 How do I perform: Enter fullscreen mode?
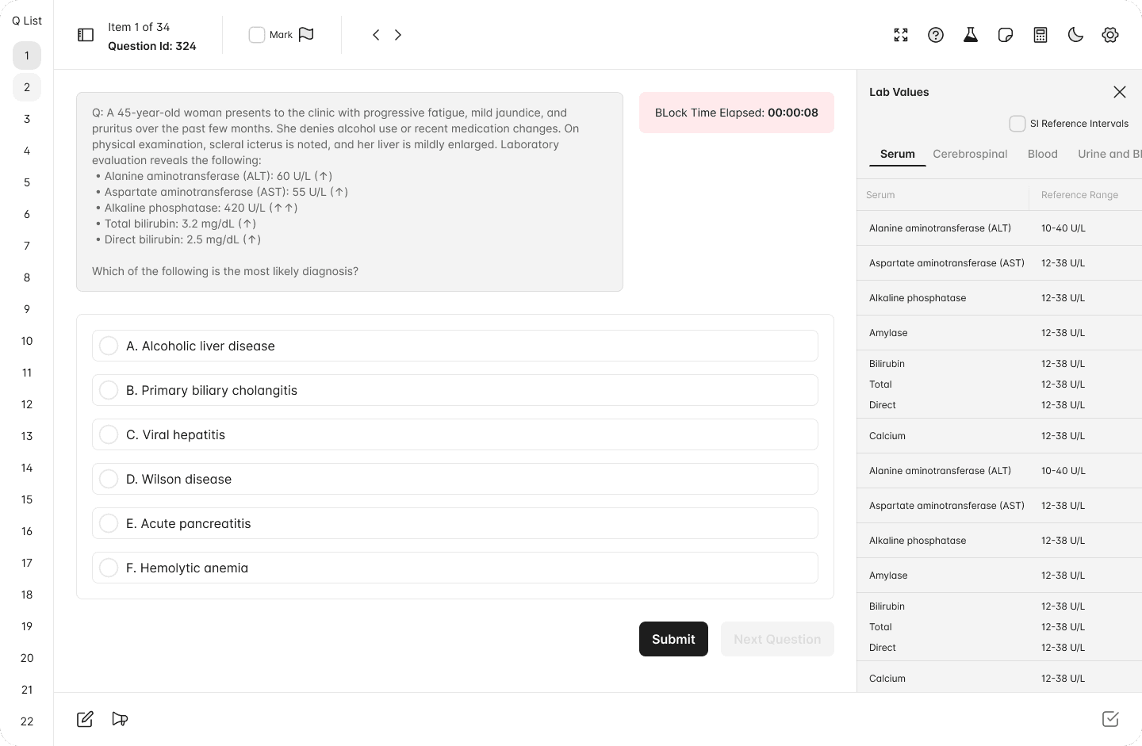[x=901, y=35]
